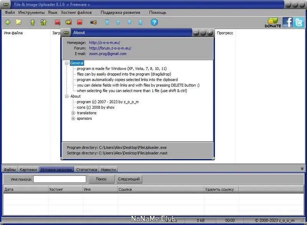The height and width of the screenshot is (225, 307).
Task: Click the move to bottom blue arrow
Action: [140, 22]
